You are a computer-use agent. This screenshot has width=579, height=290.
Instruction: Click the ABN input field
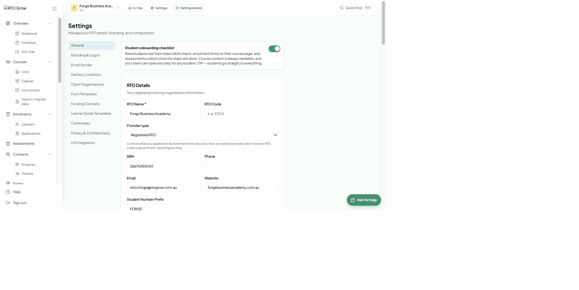pos(164,166)
